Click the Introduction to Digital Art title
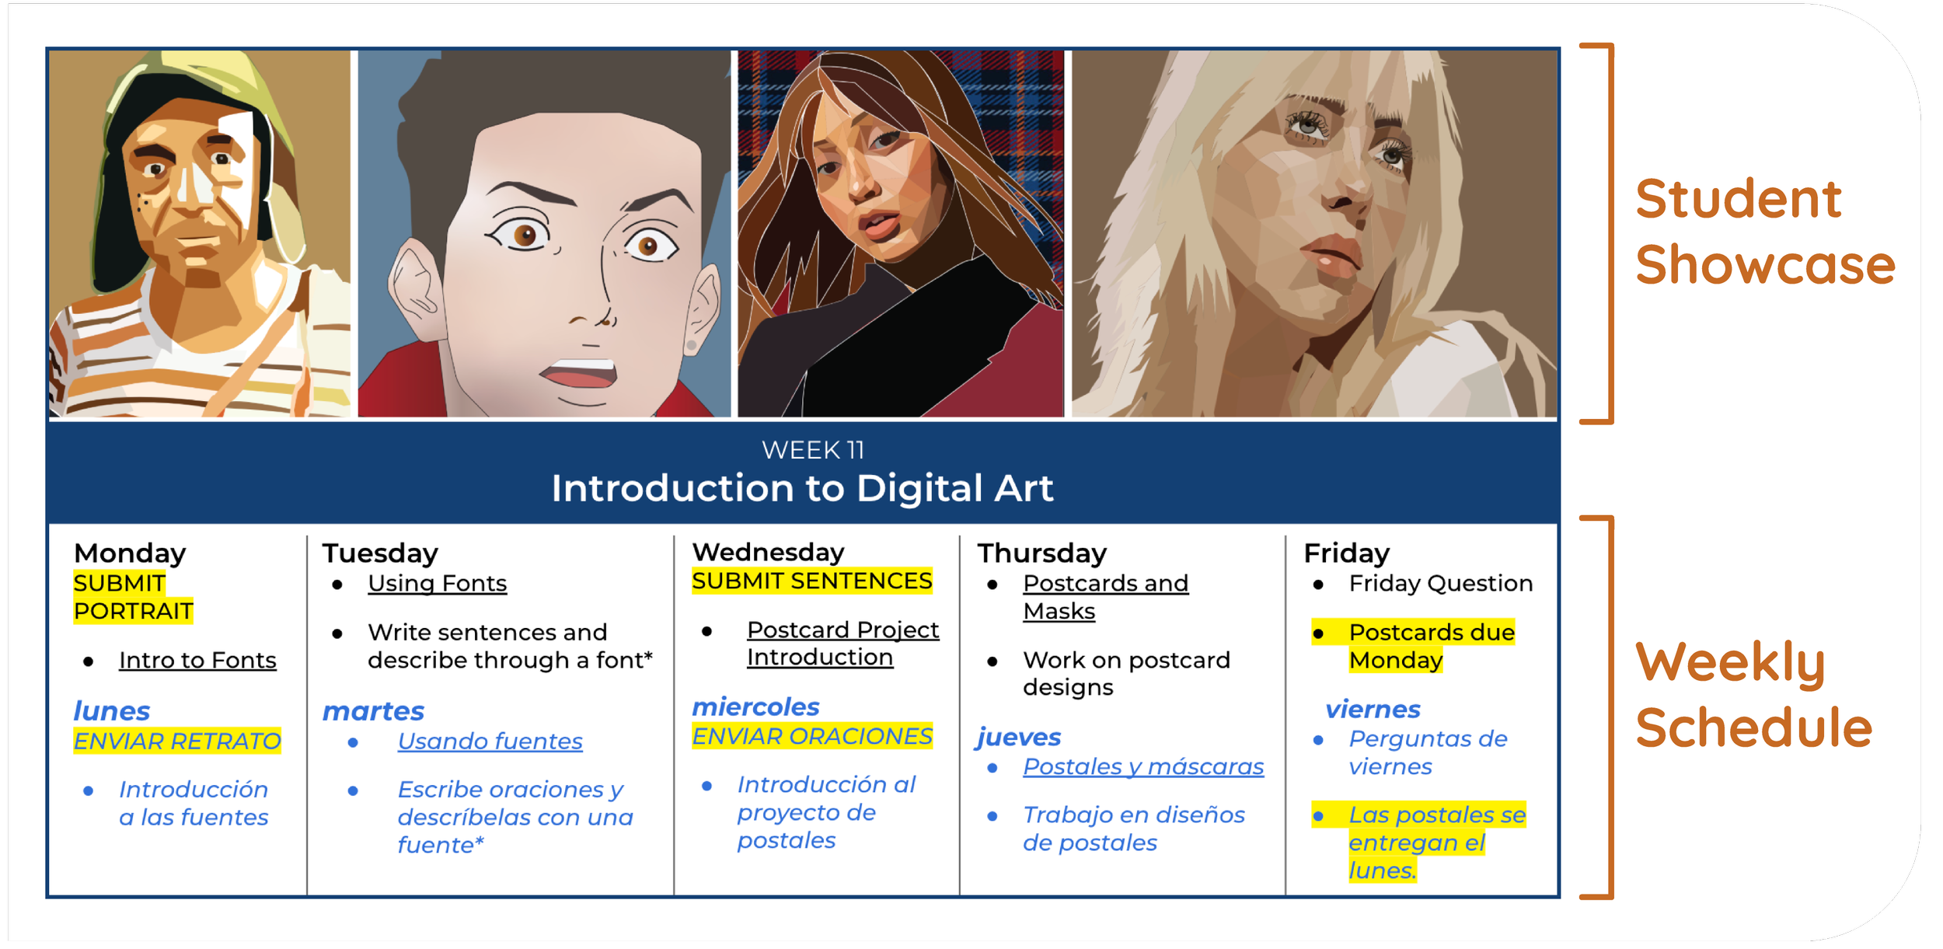The width and height of the screenshot is (1943, 949). 802,488
